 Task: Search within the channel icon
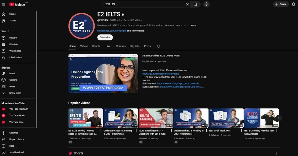159,46
